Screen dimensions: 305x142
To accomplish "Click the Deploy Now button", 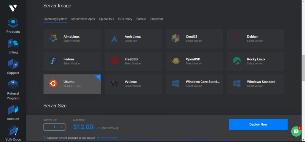I will click(258, 124).
